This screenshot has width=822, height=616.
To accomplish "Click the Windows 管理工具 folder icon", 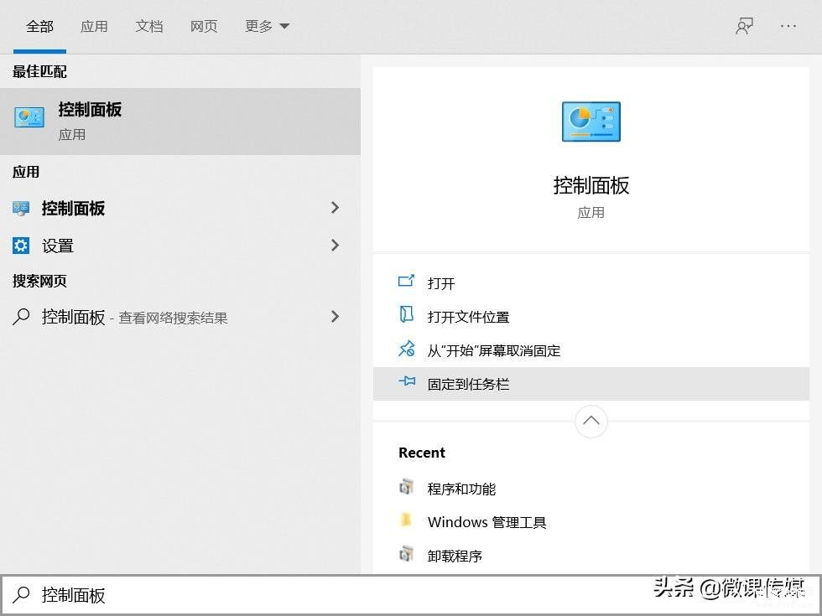I will click(406, 520).
